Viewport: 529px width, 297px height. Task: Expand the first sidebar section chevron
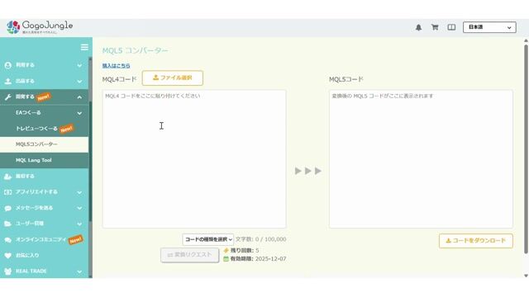pos(79,65)
